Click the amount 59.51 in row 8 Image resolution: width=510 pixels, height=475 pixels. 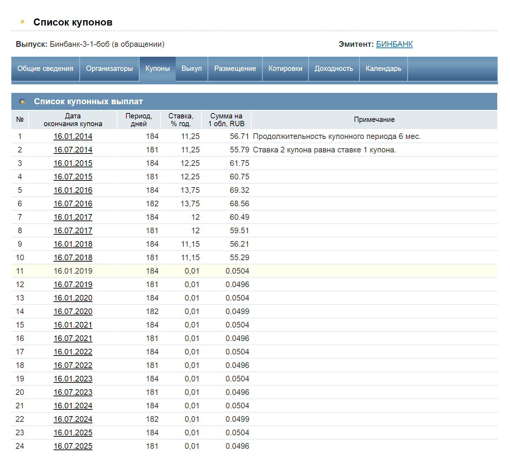pos(239,231)
